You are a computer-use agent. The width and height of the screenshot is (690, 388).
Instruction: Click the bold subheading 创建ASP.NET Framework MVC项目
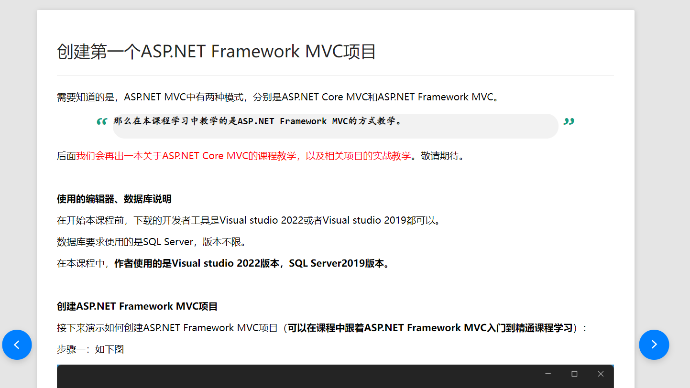(x=137, y=306)
